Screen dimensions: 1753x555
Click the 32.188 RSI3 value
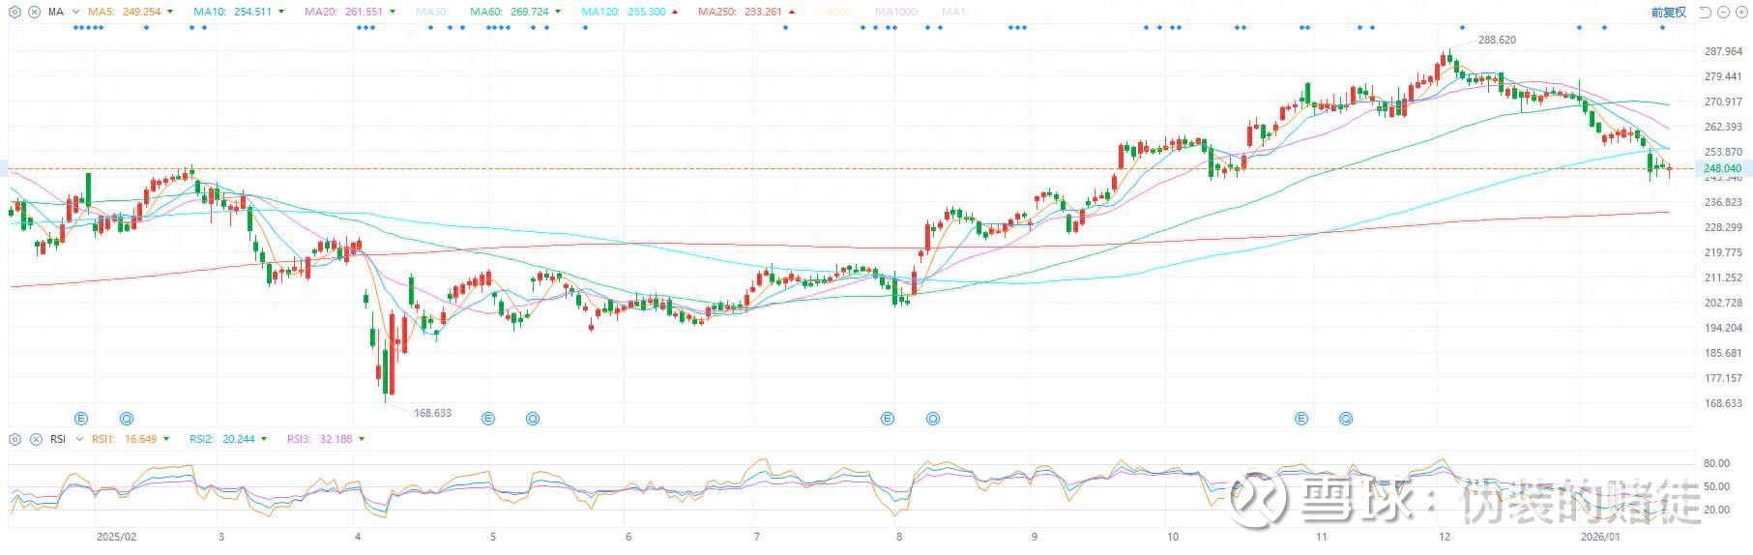pos(336,439)
